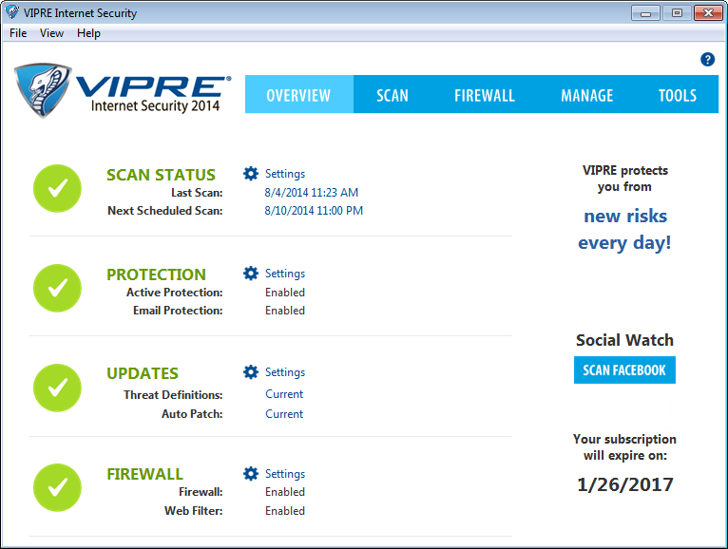The image size is (728, 549).
Task: Open the View menu
Action: 51,33
